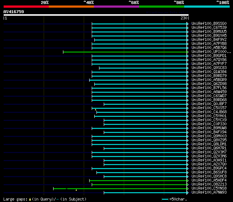Click the UniRef100_C6SWD7 label
This screenshot has width=233, height=202.
(x=209, y=96)
